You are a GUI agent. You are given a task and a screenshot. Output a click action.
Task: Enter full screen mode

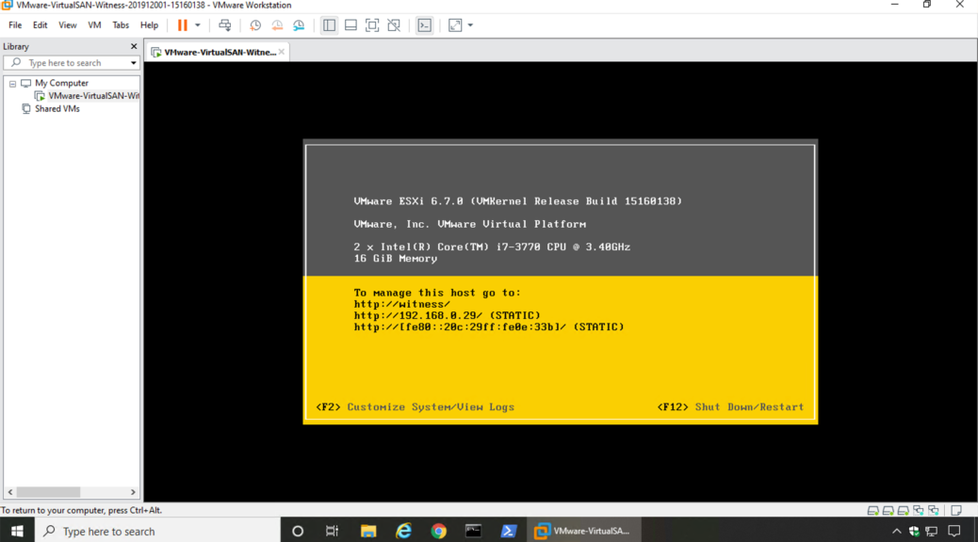click(372, 25)
